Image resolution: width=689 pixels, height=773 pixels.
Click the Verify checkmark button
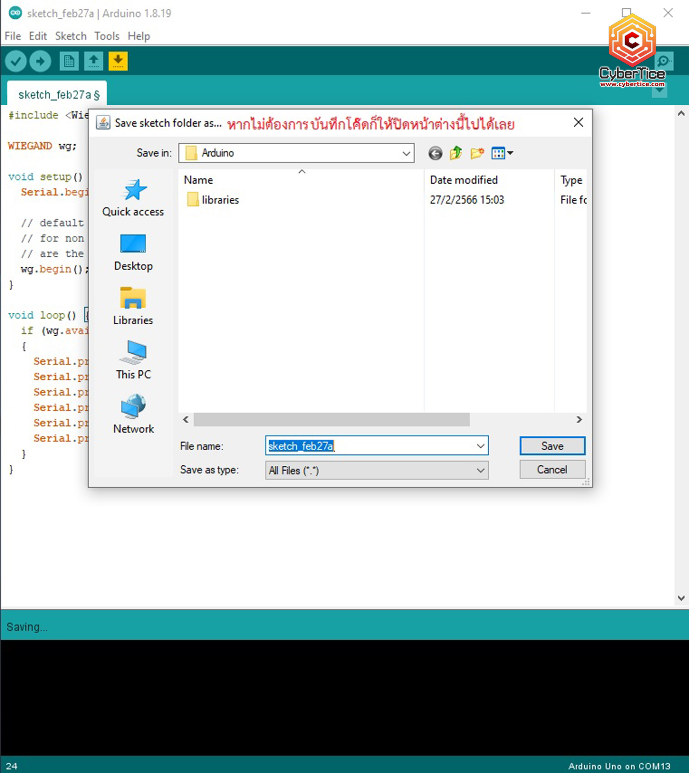16,61
